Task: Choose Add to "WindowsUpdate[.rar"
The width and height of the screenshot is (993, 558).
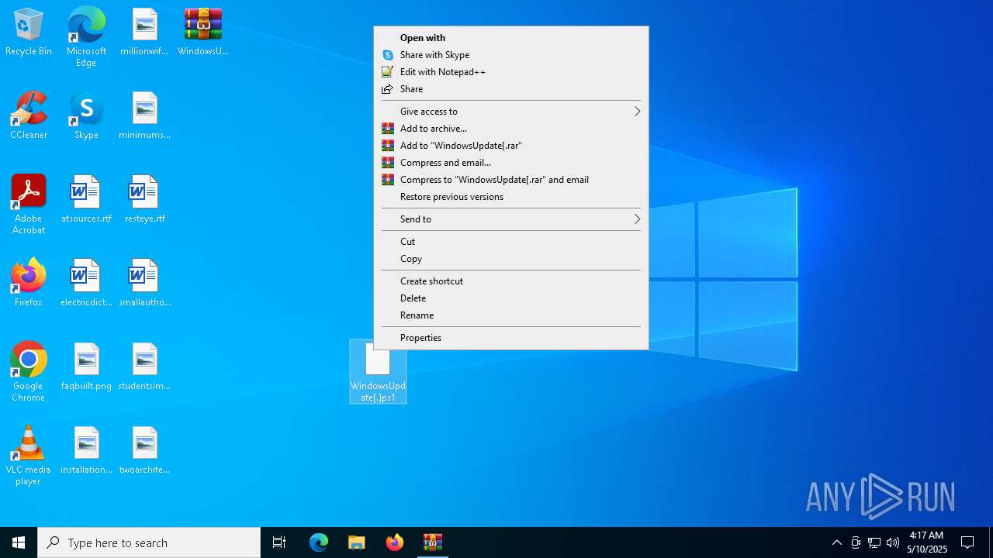Action: pos(511,146)
